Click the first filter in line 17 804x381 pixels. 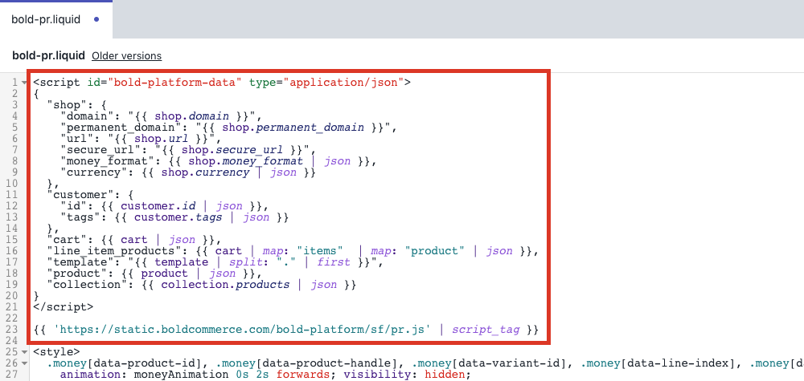(334, 262)
